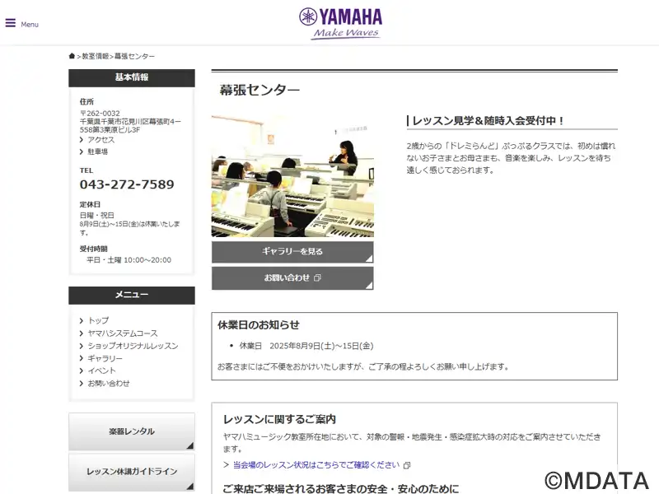The image size is (659, 494).
Task: Click the chevron beside トップ
Action: click(82, 321)
